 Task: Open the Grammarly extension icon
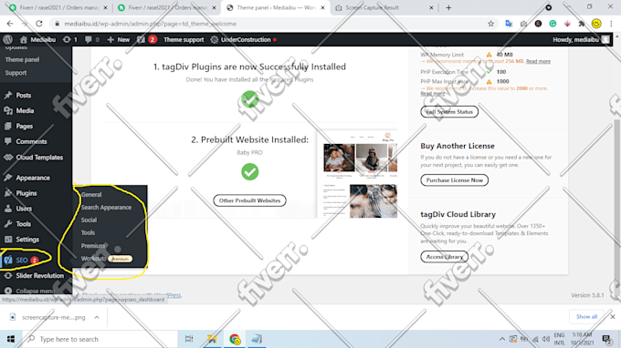click(x=553, y=24)
